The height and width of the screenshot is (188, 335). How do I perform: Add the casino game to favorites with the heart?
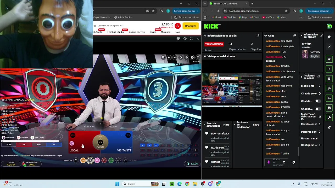[x=178, y=39]
